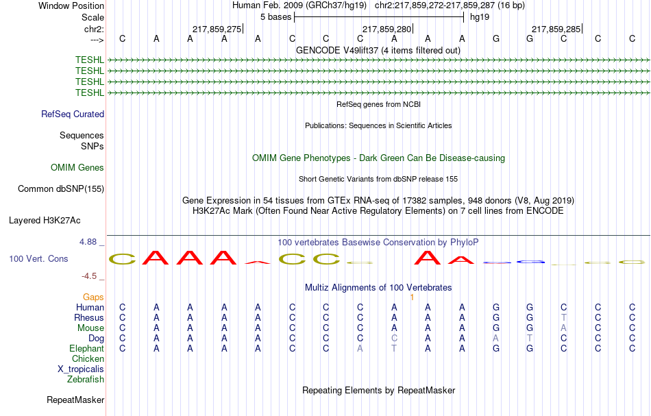Click the Dog alignment row label
The width and height of the screenshot is (651, 416).
point(97,339)
